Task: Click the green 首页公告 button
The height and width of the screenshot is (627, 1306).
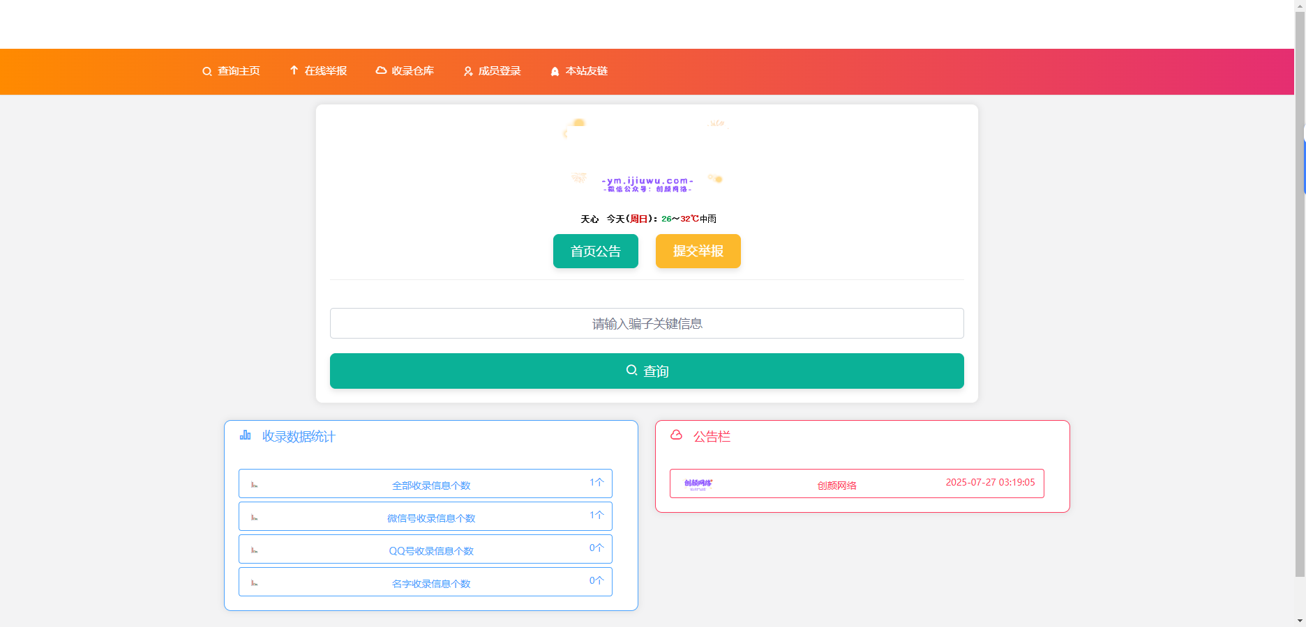Action: coord(596,251)
